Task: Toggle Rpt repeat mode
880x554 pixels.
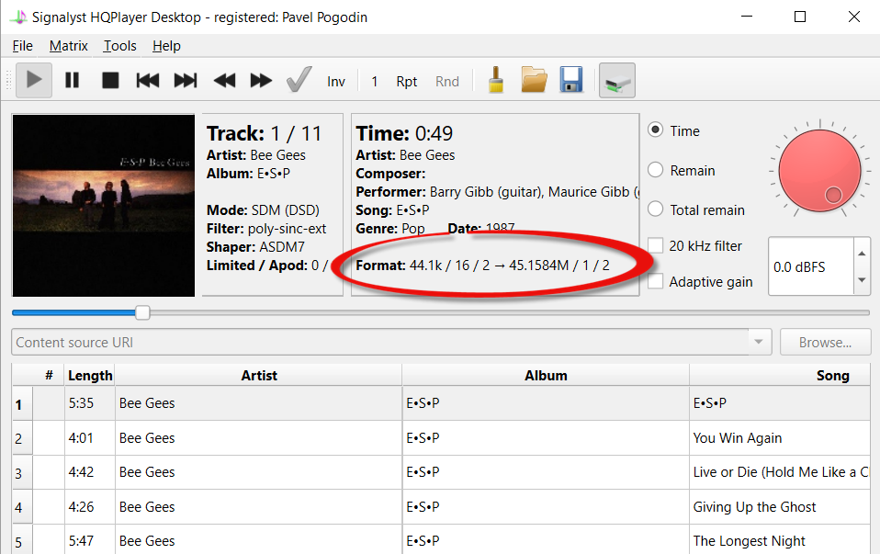Action: pos(407,82)
